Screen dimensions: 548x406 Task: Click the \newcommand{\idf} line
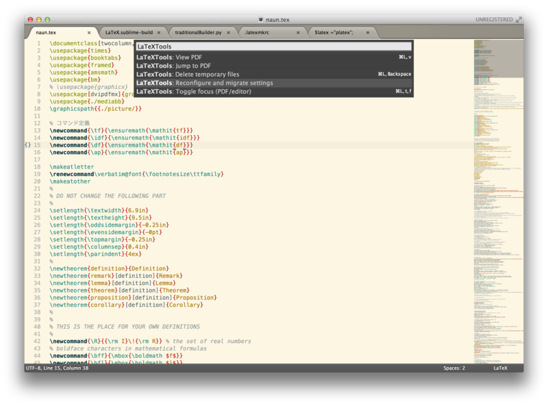click(x=125, y=138)
